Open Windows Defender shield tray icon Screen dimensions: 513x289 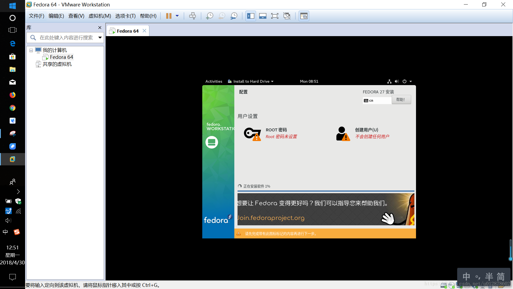point(18,201)
